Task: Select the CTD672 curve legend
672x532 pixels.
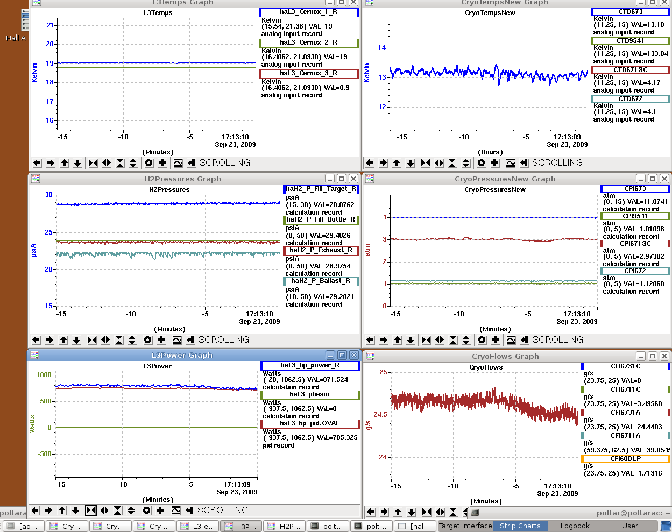Action: point(631,99)
